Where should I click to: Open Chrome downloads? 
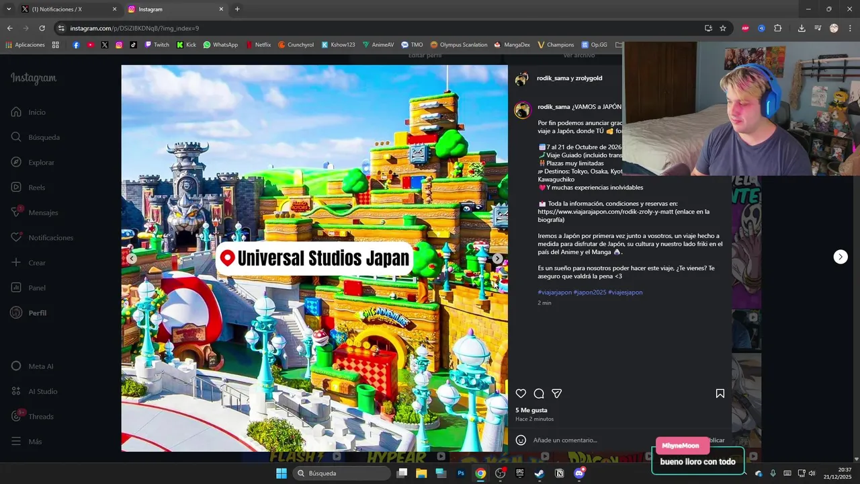[x=802, y=28]
